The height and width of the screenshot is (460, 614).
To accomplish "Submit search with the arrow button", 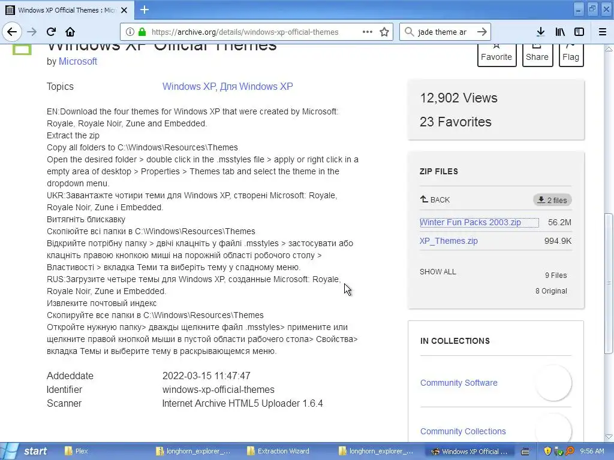I will [x=482, y=32].
